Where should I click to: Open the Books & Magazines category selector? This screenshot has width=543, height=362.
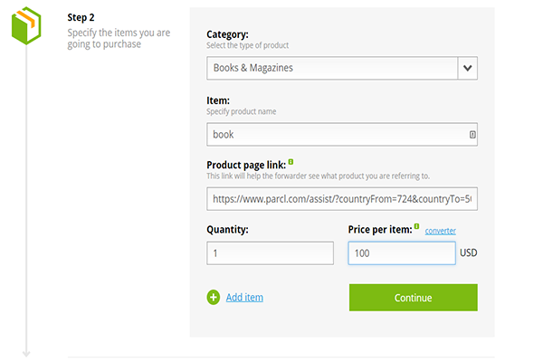(x=331, y=68)
